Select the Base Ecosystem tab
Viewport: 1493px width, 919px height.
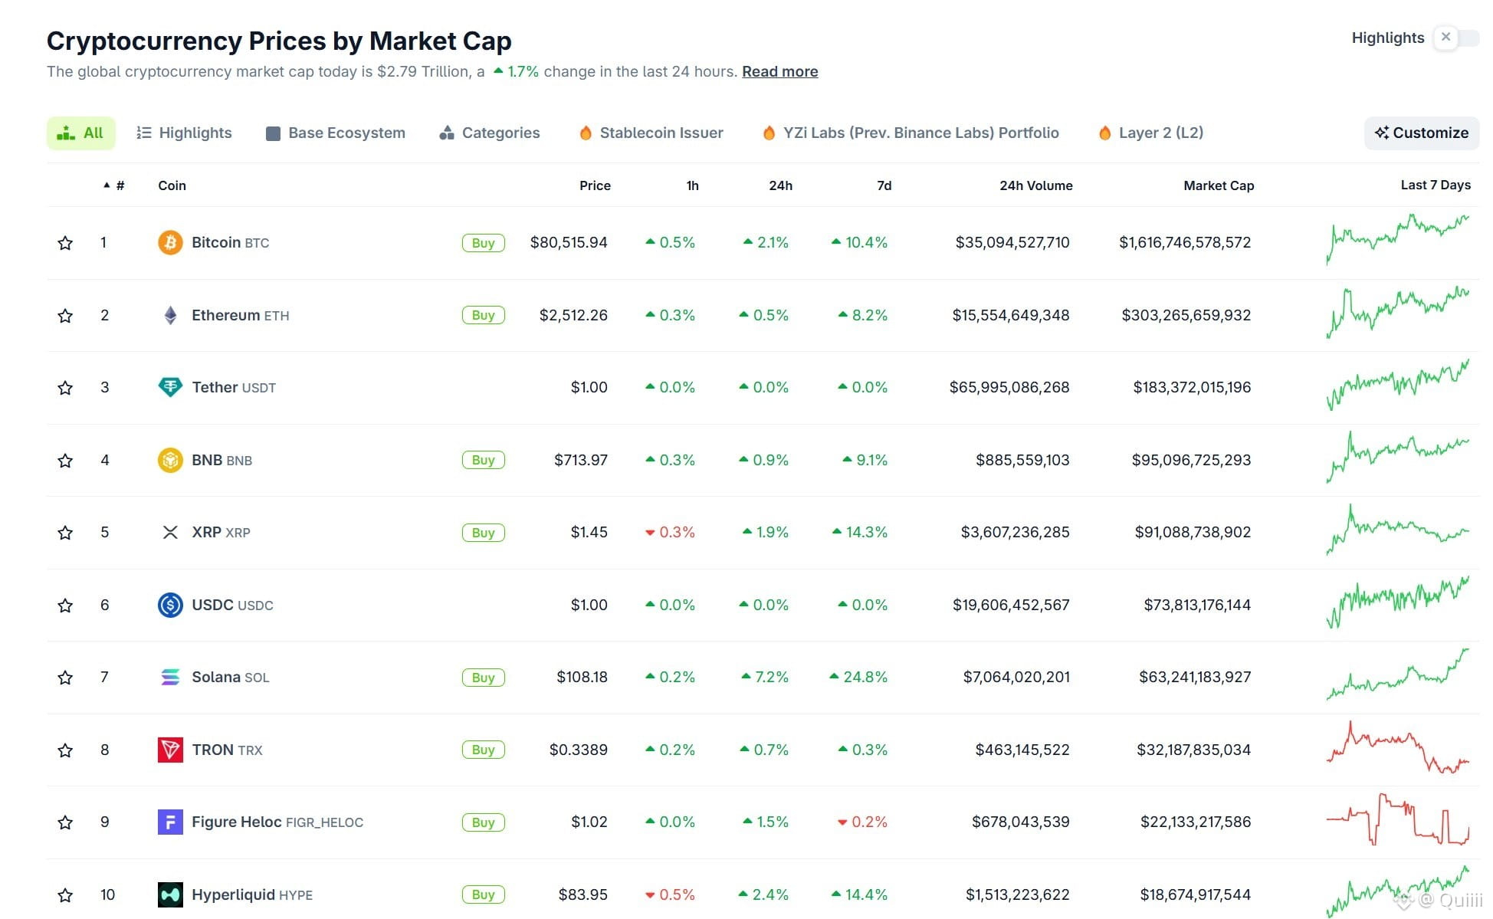pos(335,133)
